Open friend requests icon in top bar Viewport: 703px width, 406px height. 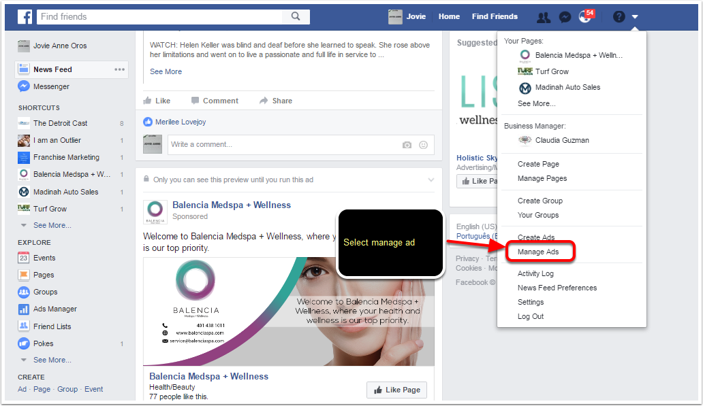click(544, 17)
